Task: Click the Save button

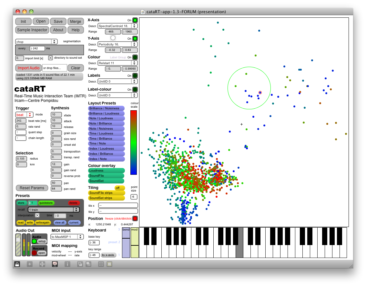Action: (58, 22)
